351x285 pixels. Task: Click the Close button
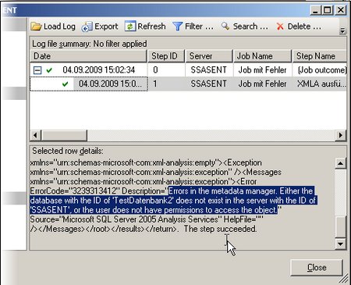coord(317,268)
